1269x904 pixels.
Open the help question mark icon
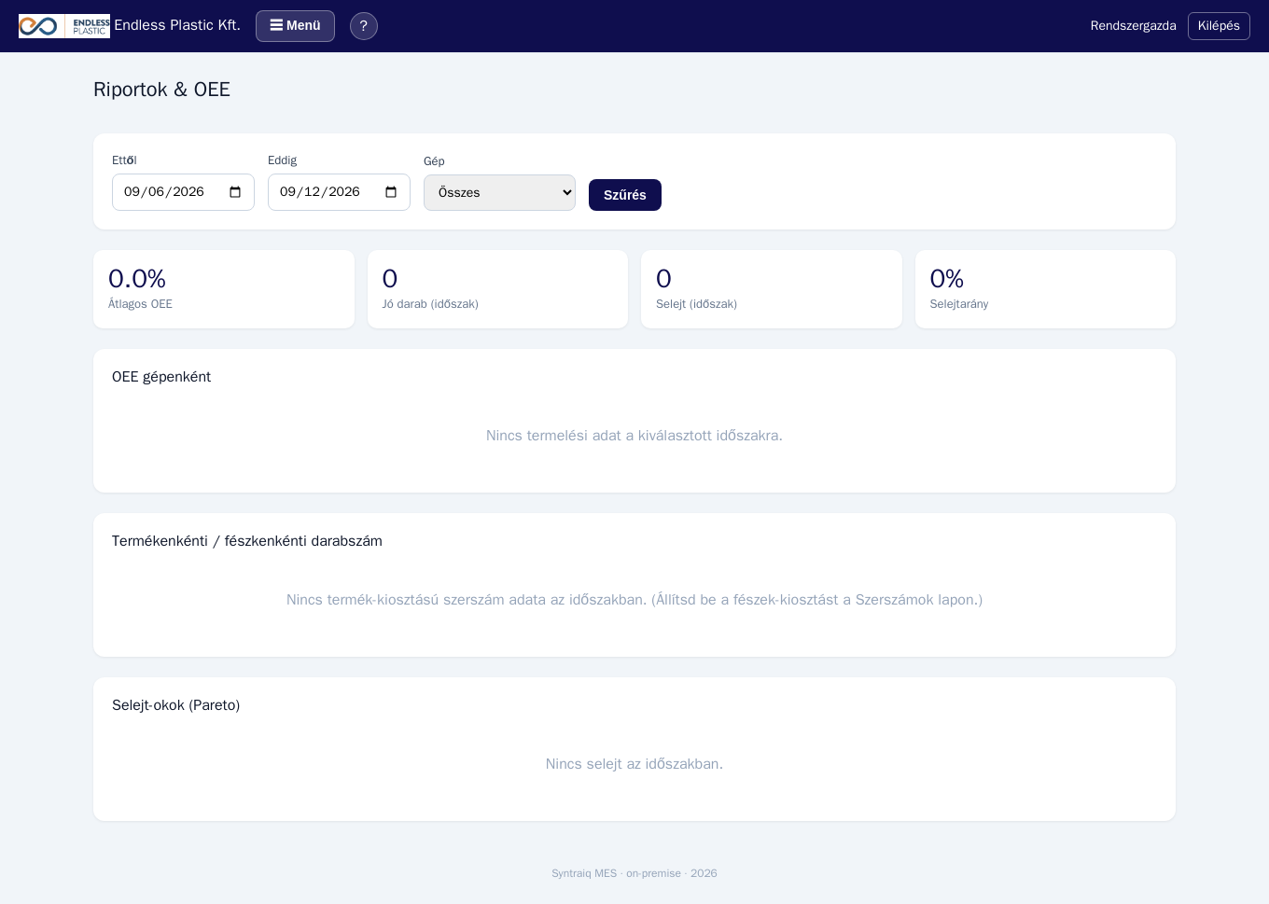[x=364, y=26]
